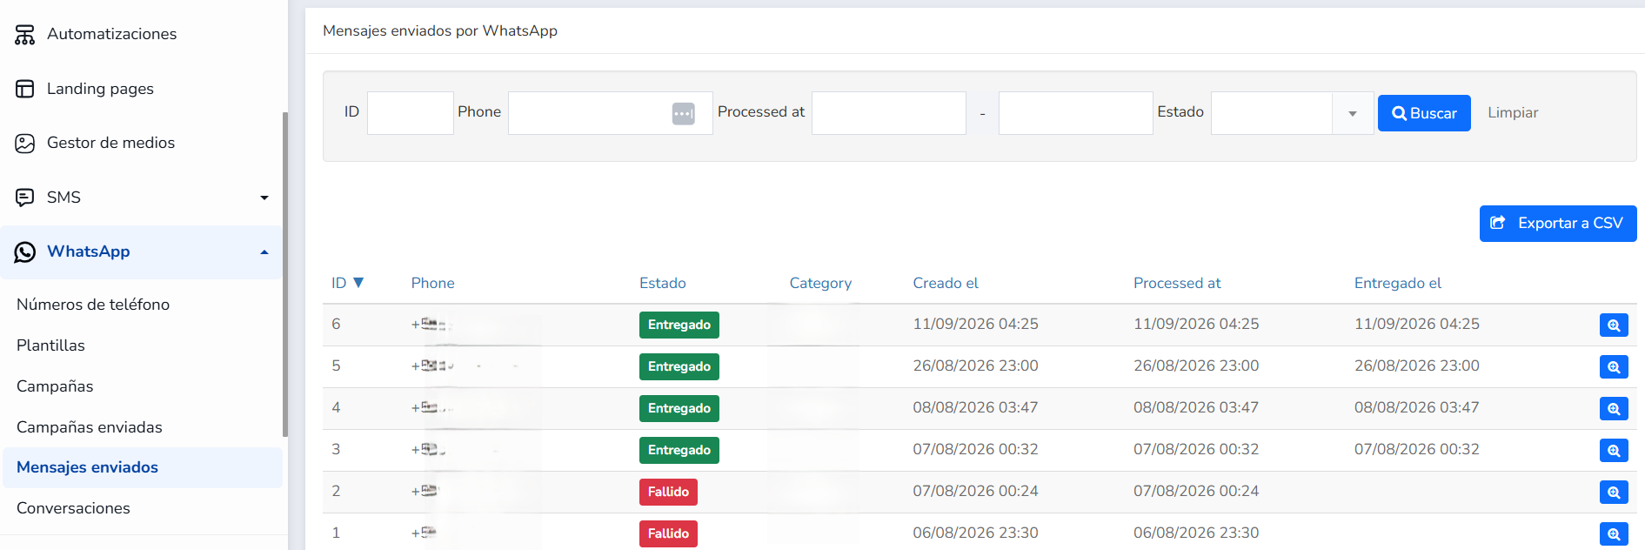
Task: View details of message ID 1
Action: coord(1614,533)
